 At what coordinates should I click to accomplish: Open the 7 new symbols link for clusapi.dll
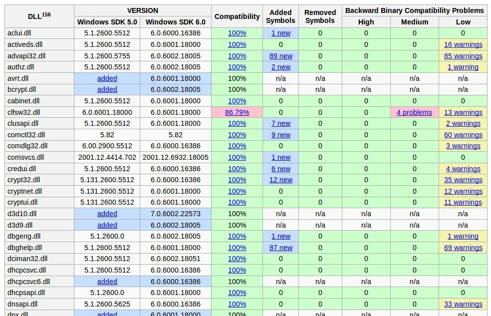click(280, 123)
